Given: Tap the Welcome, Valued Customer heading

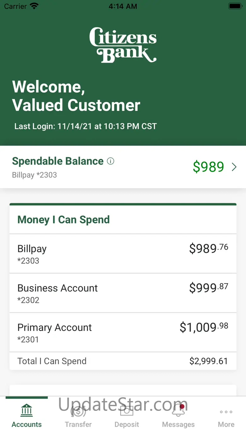Looking at the screenshot, I should pos(76,96).
